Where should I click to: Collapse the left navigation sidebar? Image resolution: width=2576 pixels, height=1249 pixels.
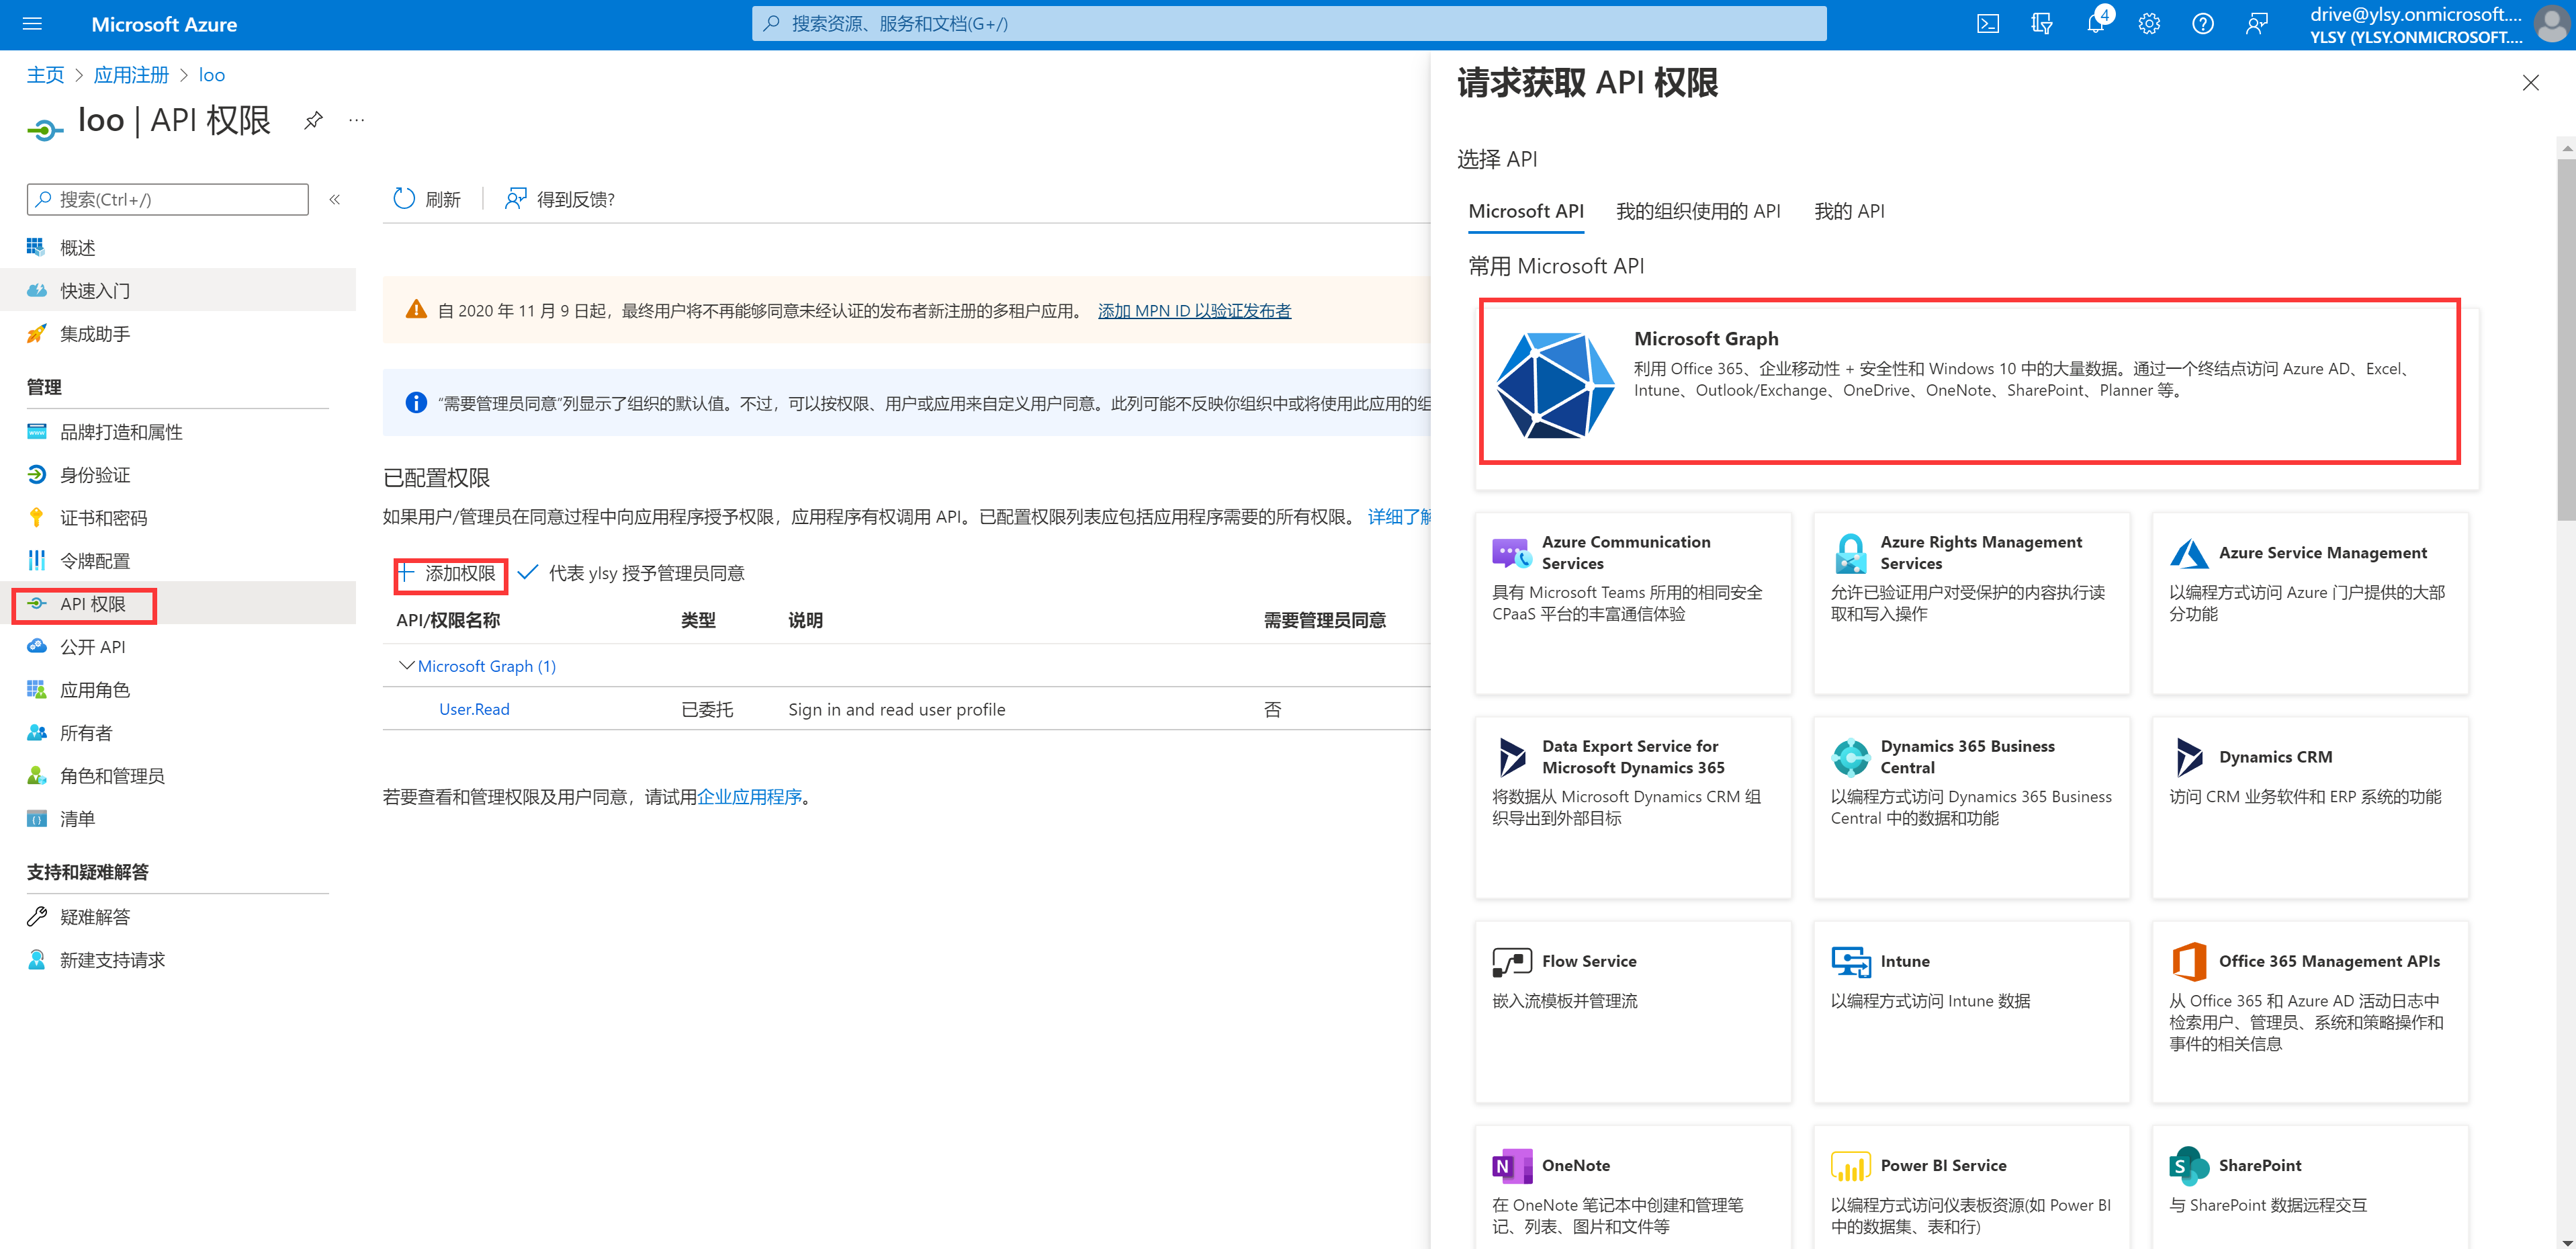(x=335, y=199)
